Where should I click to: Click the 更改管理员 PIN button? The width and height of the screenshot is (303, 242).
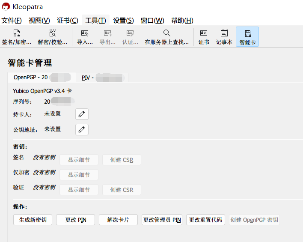point(162,220)
